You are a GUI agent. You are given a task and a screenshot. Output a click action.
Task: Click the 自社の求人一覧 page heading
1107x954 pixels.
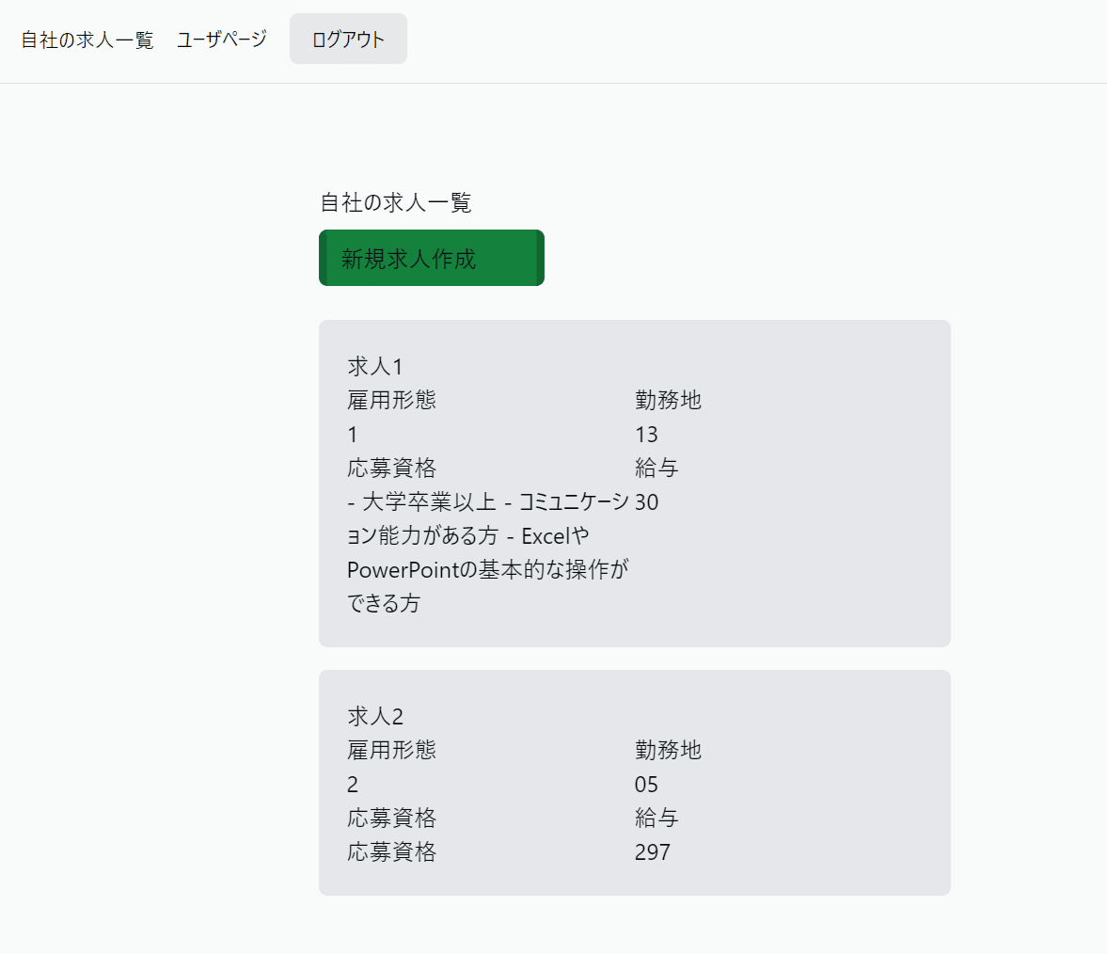click(x=396, y=202)
